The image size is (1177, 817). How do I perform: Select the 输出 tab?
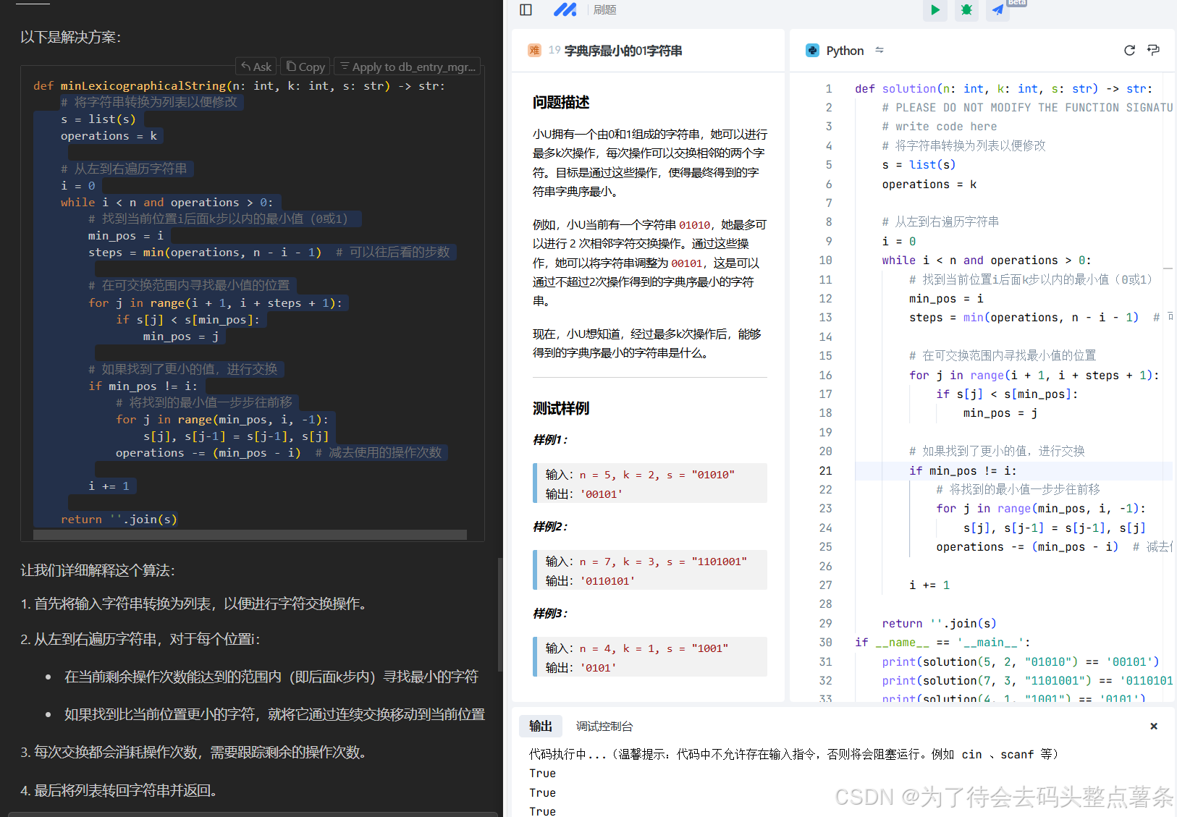click(x=540, y=726)
